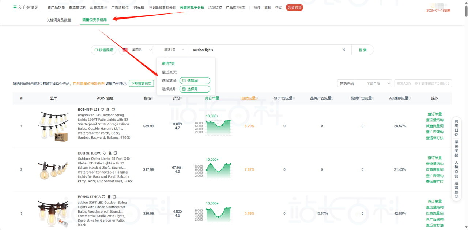The width and height of the screenshot is (468, 230).
Task: Open 插件 in top navigation
Action: [x=257, y=8]
